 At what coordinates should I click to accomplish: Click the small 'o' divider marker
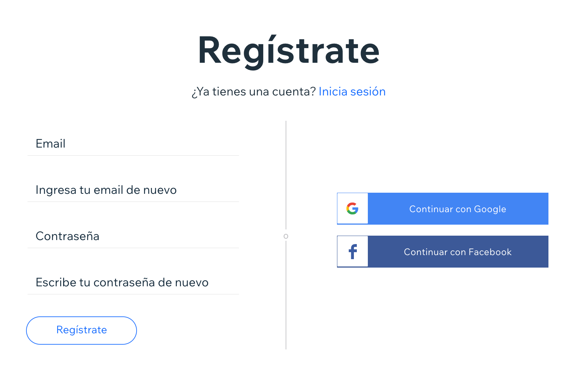[x=286, y=236]
